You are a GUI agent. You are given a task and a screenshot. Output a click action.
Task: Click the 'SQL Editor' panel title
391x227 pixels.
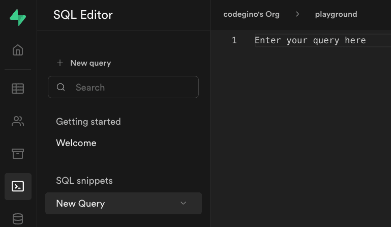coord(83,15)
